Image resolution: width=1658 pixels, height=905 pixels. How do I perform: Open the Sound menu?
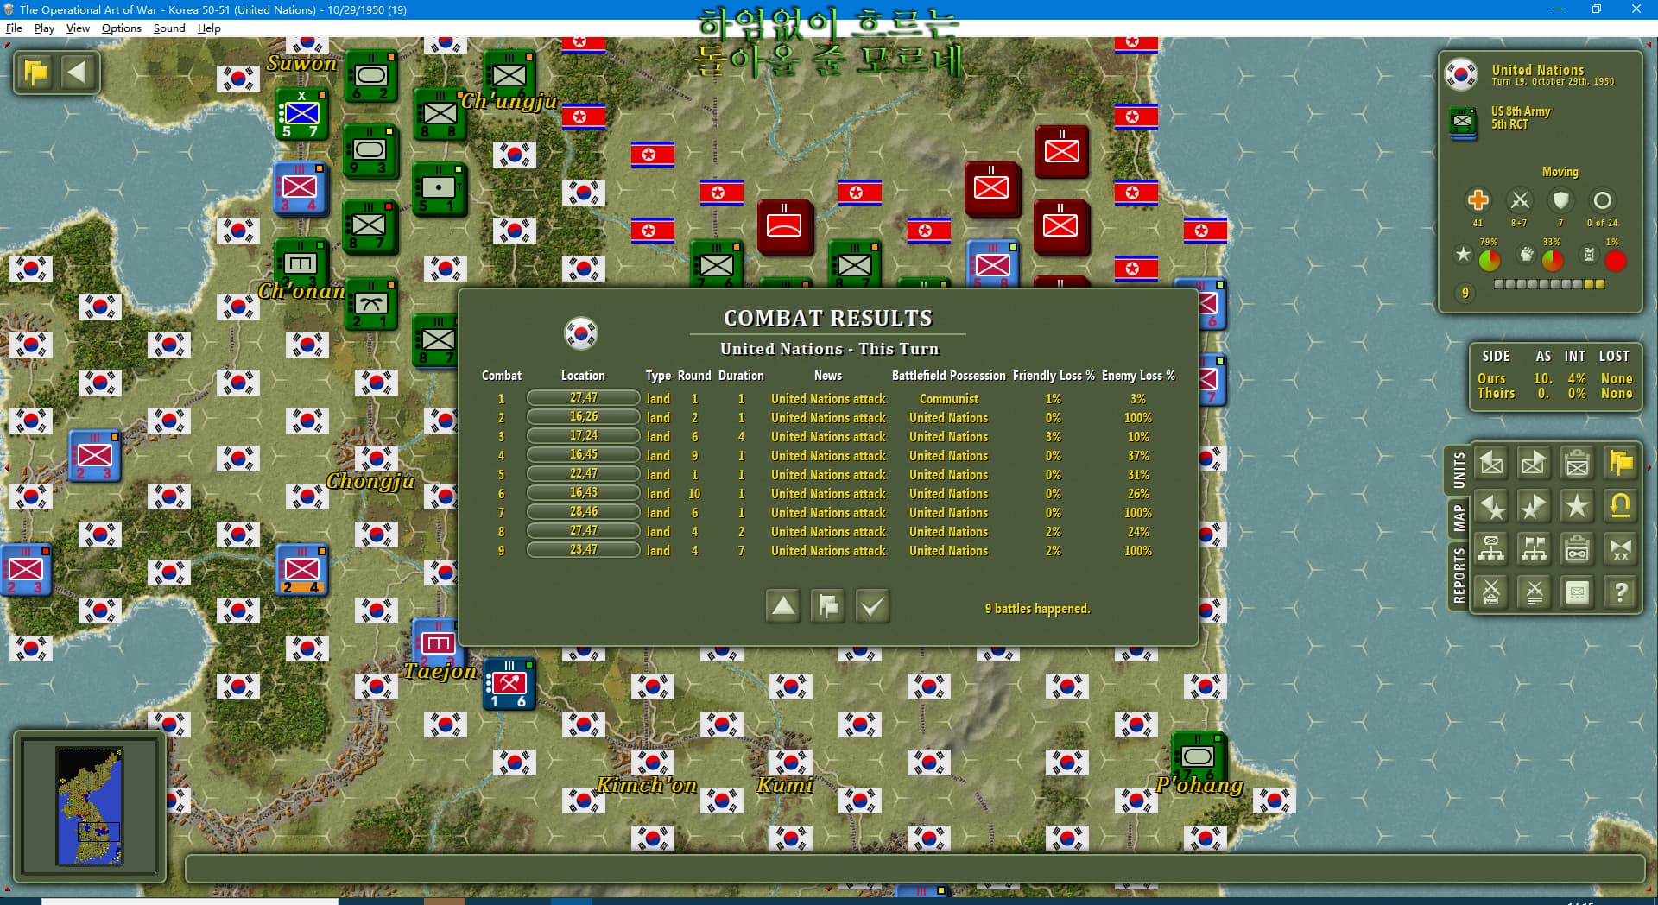coord(169,28)
